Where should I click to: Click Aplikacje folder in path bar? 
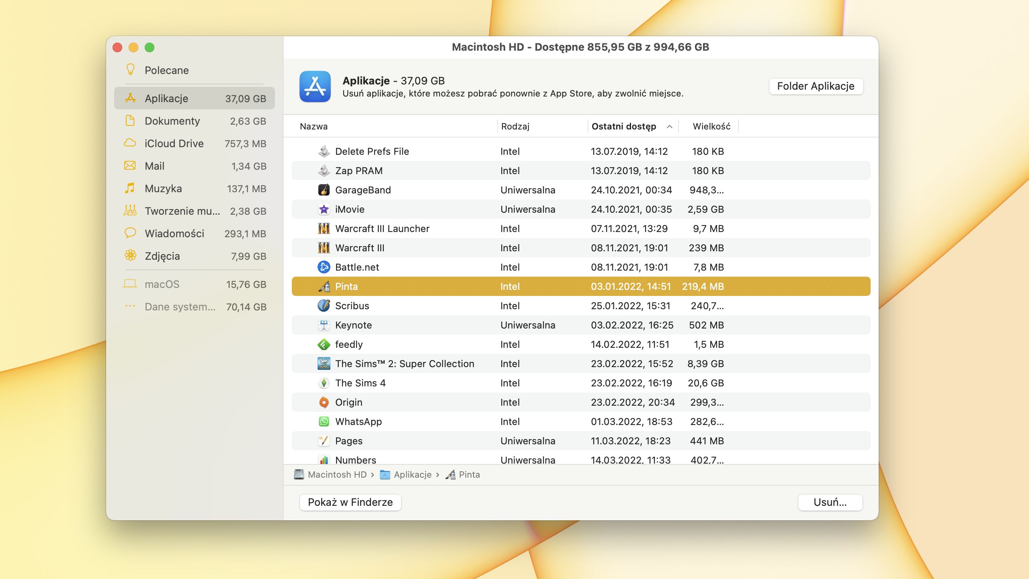pyautogui.click(x=412, y=474)
